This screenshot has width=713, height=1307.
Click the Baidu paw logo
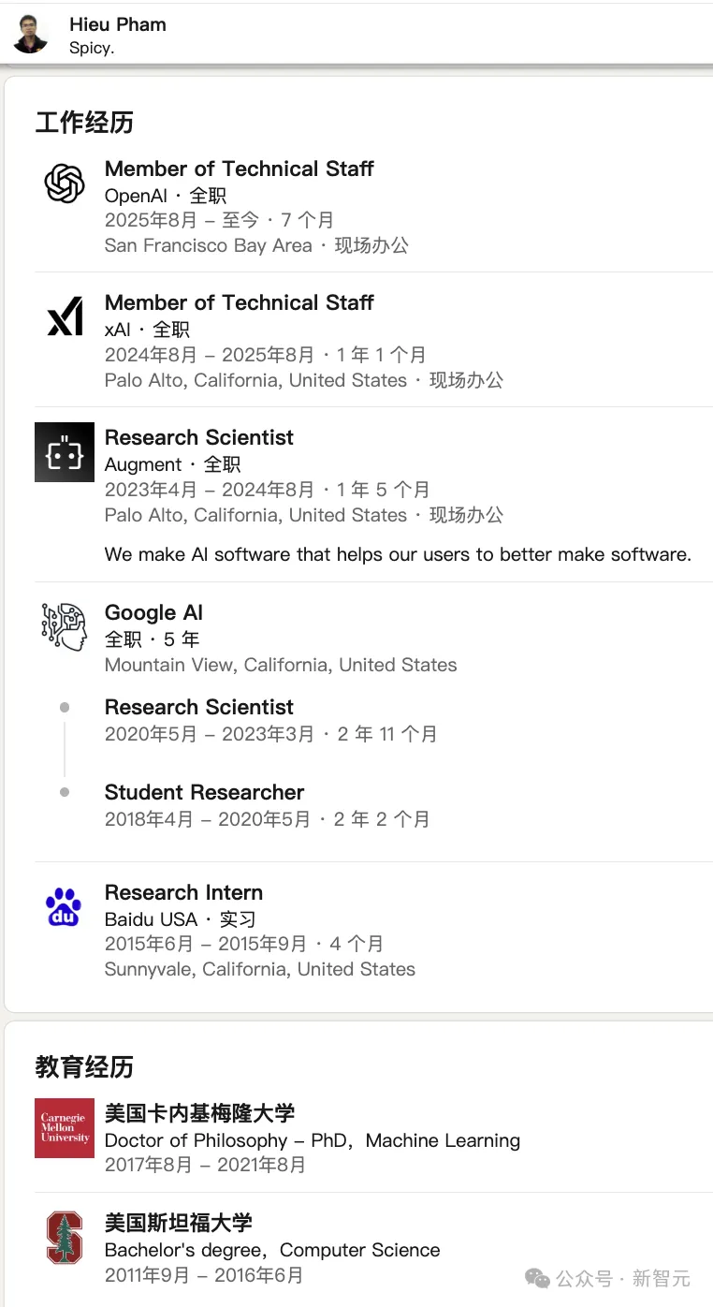65,907
